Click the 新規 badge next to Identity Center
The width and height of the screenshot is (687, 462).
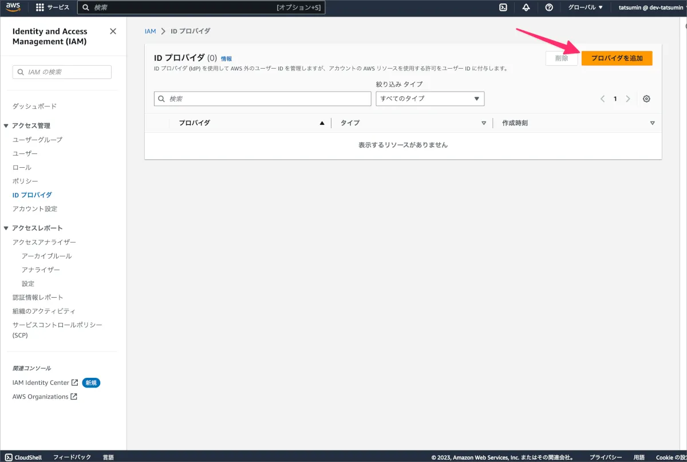[x=90, y=382]
